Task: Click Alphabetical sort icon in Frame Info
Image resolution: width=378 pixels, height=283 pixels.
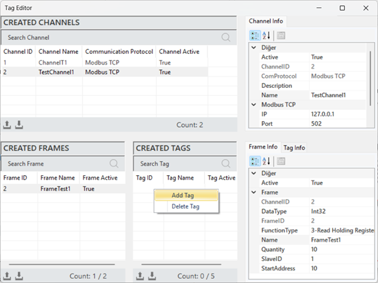Action: point(266,161)
